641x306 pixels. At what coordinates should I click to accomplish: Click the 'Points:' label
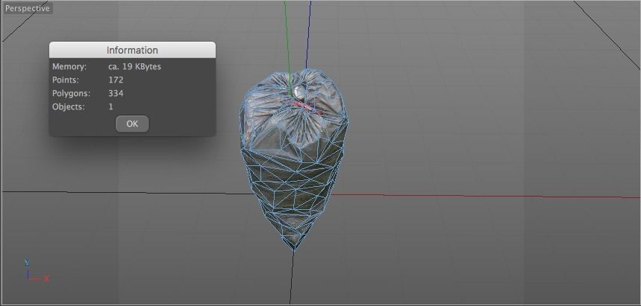click(66, 80)
